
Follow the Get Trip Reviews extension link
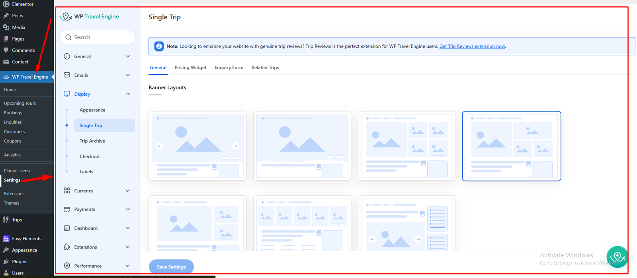pyautogui.click(x=472, y=46)
